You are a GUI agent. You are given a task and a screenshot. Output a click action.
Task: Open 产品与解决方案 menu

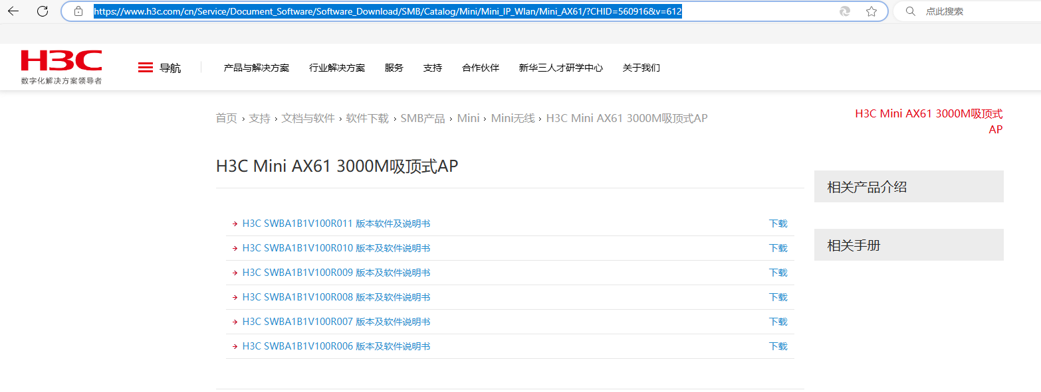(257, 68)
